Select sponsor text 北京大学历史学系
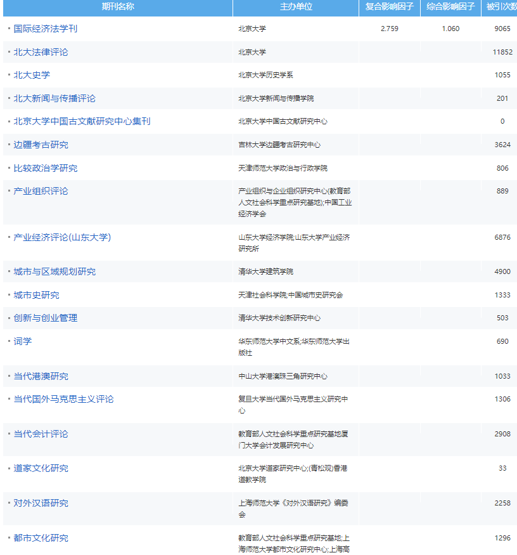 click(265, 75)
